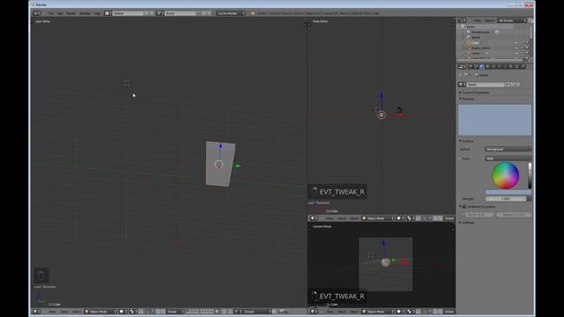
Task: Select the Lamp object in Outliner
Action: pos(476,53)
